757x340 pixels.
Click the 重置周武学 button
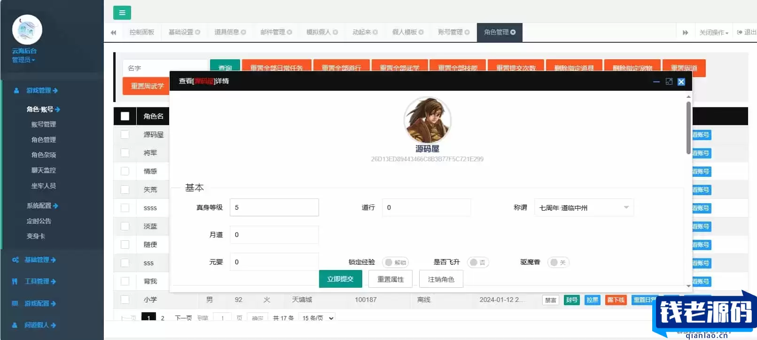147,87
